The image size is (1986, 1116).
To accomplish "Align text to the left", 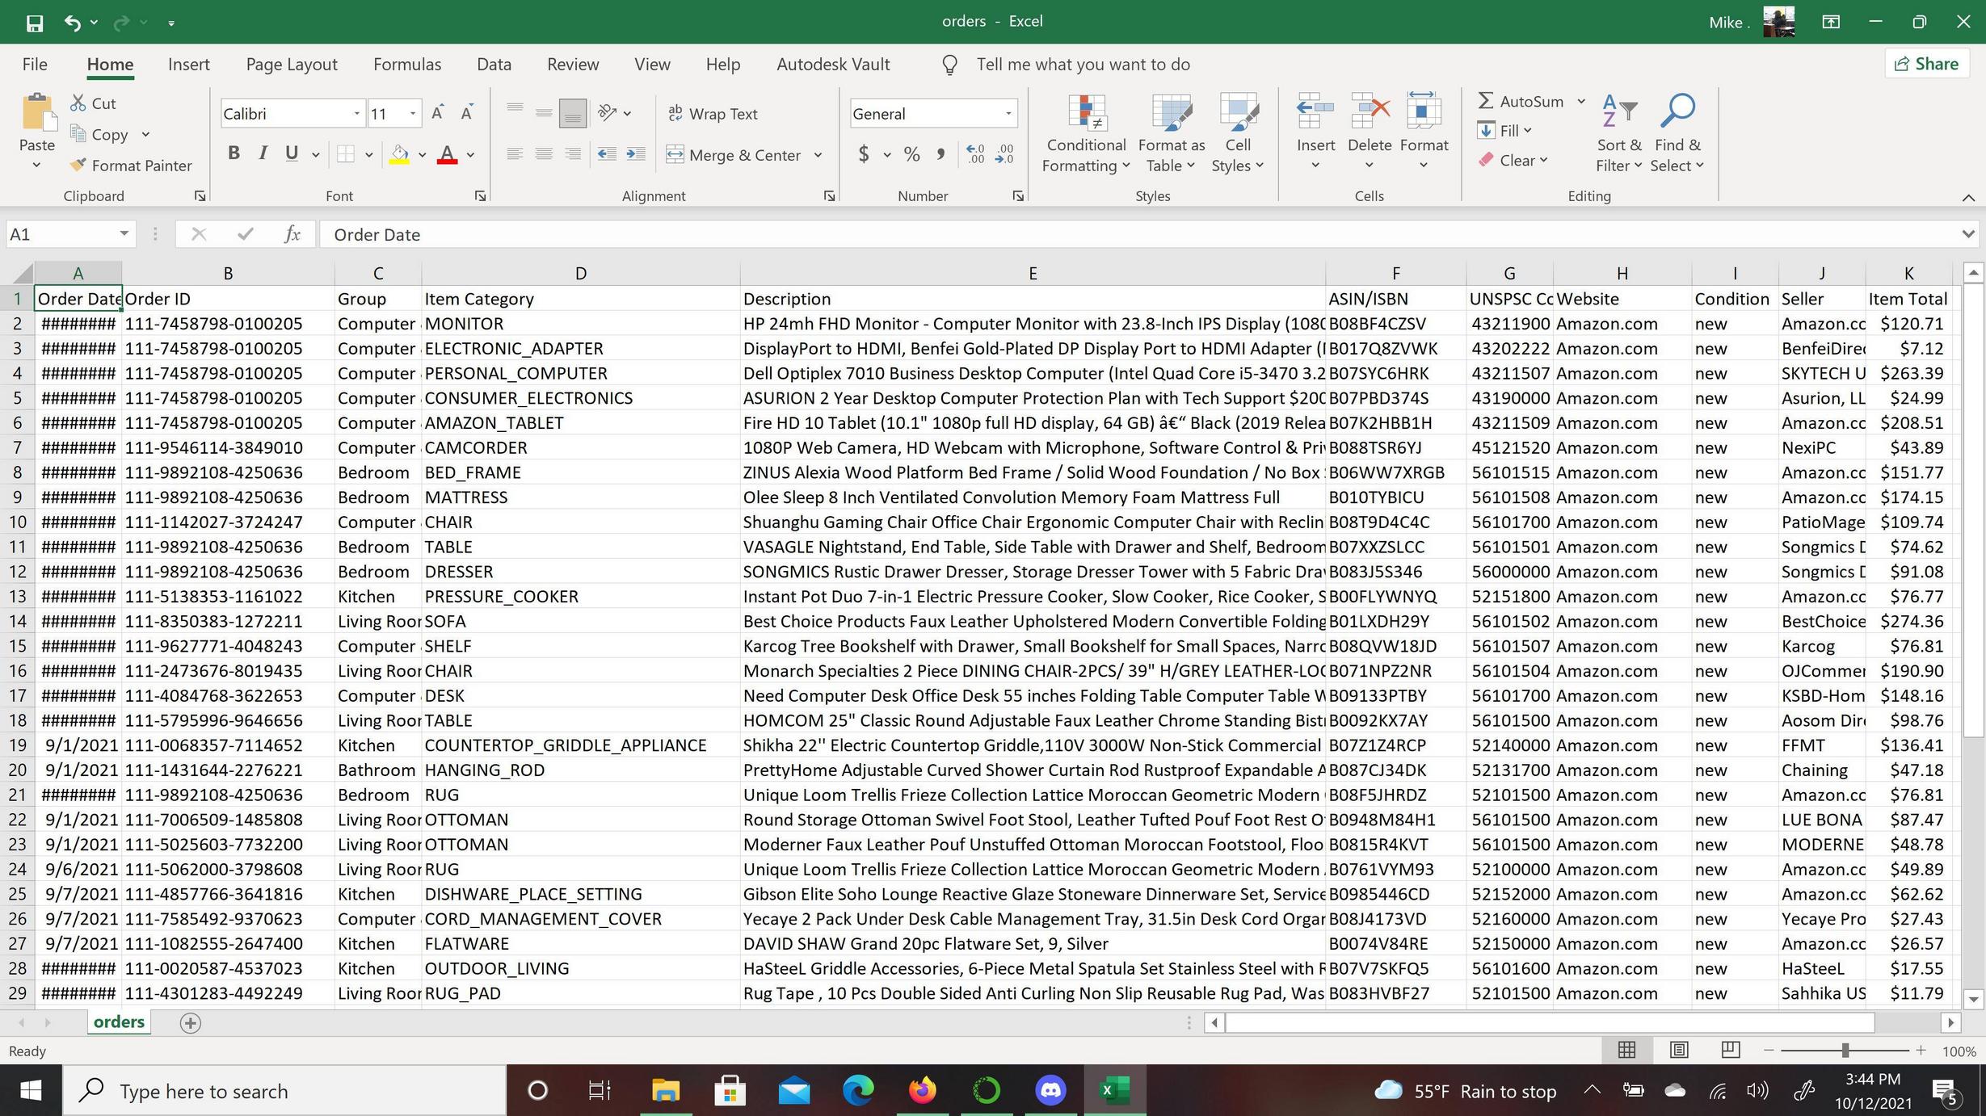I will (x=514, y=154).
